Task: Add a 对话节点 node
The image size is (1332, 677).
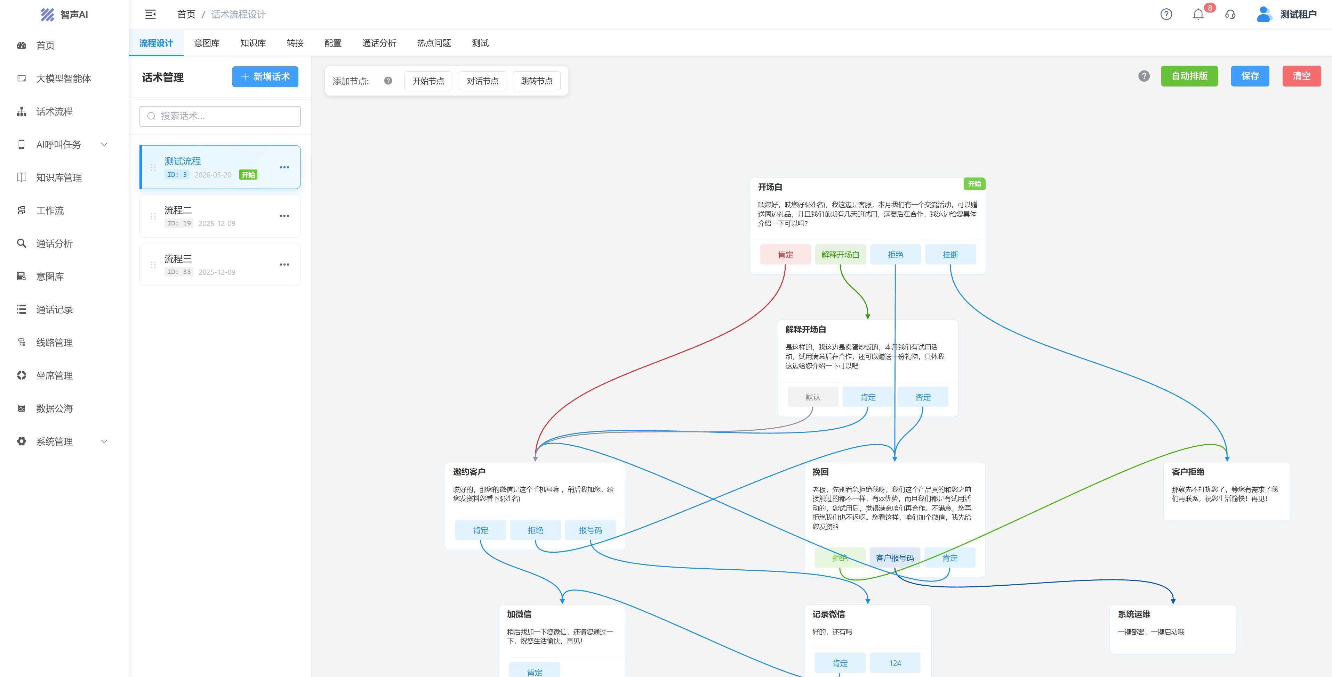Action: [482, 81]
